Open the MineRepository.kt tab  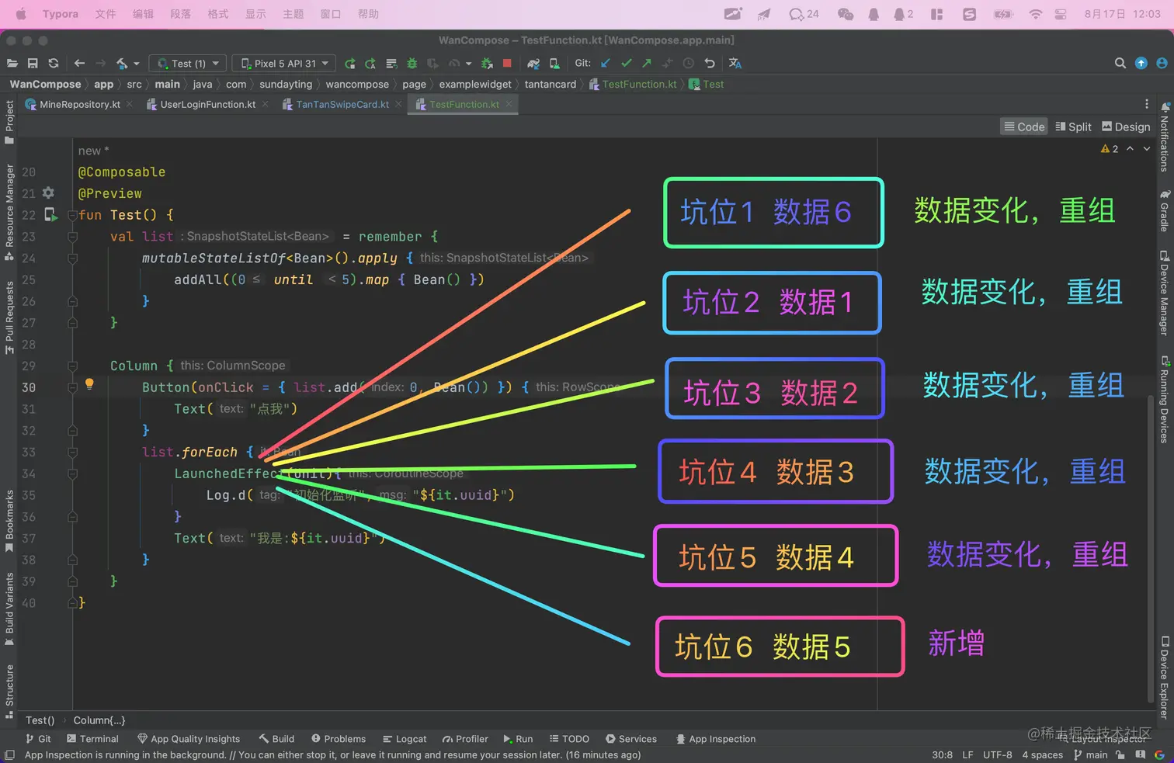[x=80, y=104]
